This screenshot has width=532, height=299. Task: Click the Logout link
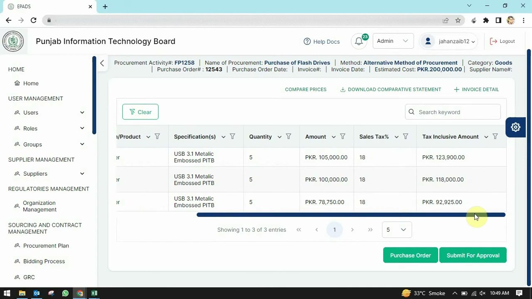[x=502, y=41]
